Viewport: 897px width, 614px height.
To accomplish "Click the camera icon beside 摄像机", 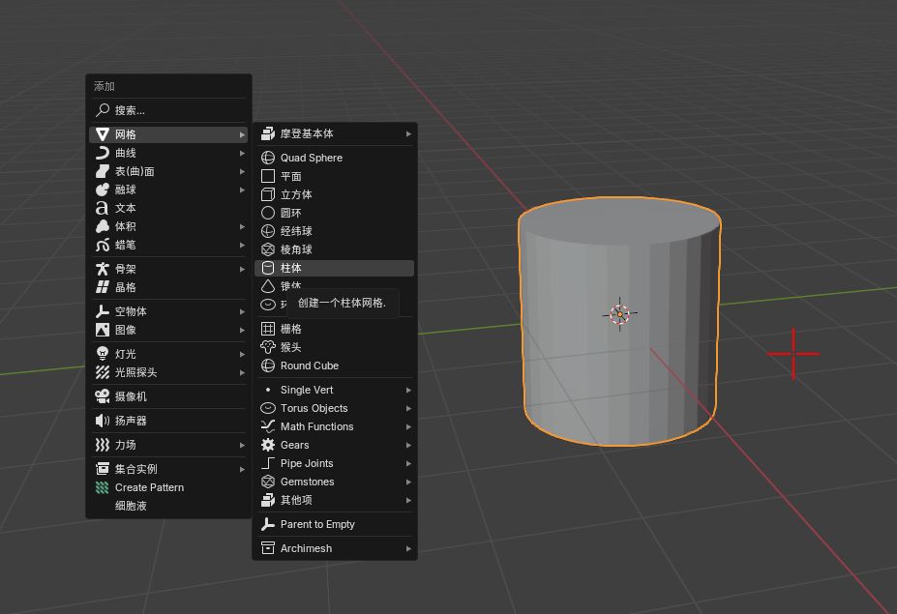I will (103, 396).
